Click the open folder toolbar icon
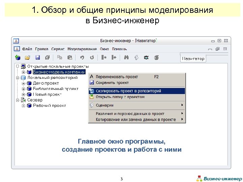 [28, 58]
